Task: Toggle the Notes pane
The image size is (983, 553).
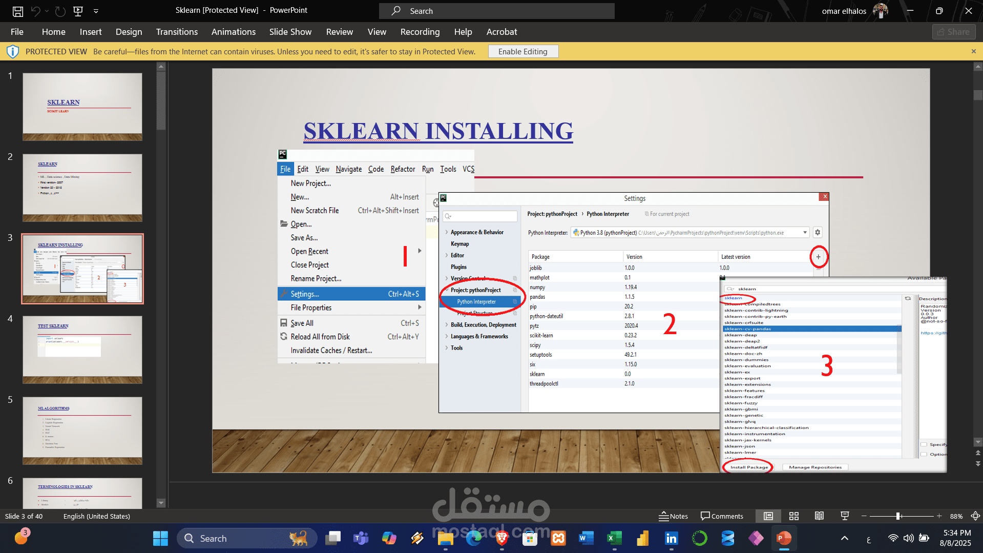Action: (x=673, y=516)
